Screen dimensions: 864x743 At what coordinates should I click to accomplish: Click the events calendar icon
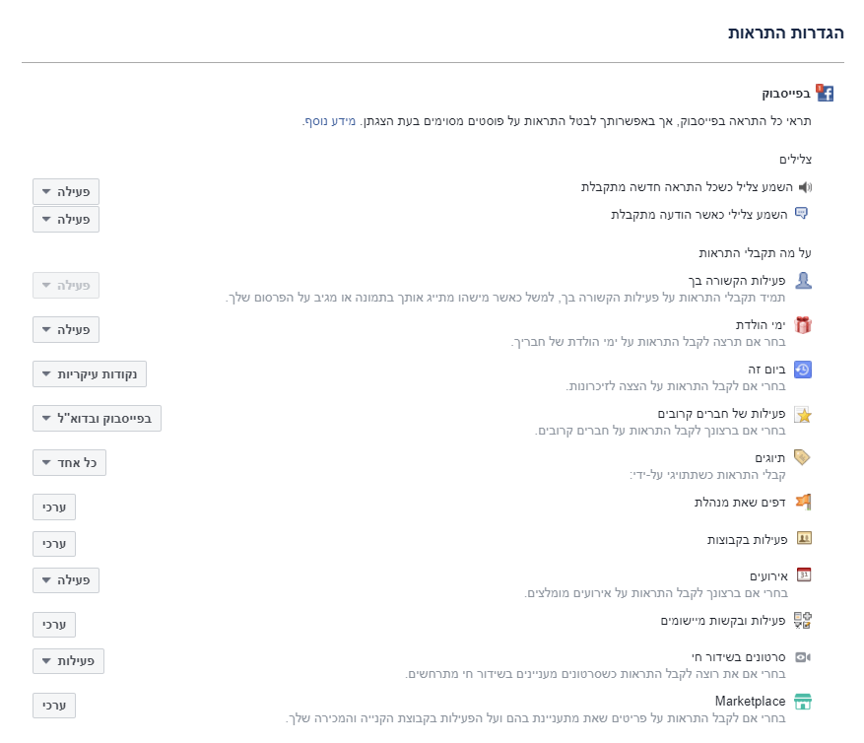tap(803, 574)
